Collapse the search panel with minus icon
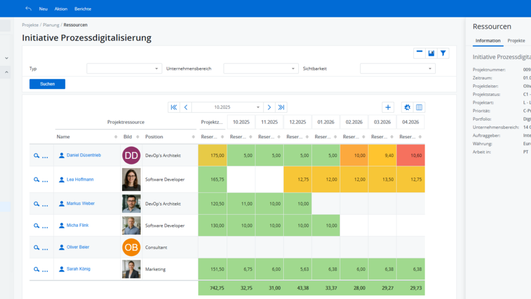This screenshot has height=299, width=531. [x=420, y=54]
